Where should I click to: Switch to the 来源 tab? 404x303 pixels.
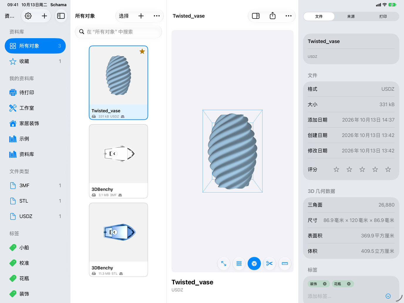pyautogui.click(x=351, y=16)
